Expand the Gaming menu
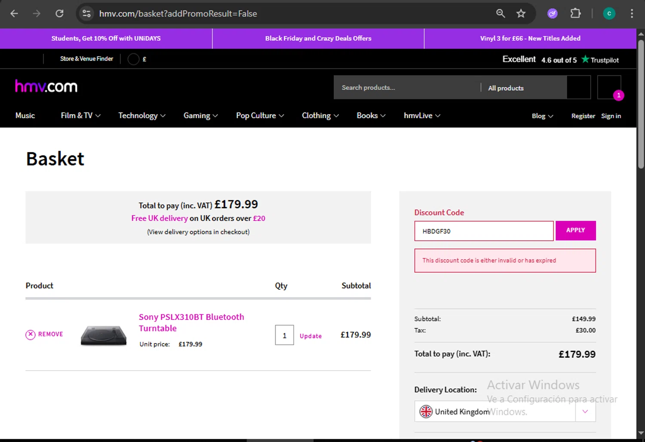 click(201, 116)
